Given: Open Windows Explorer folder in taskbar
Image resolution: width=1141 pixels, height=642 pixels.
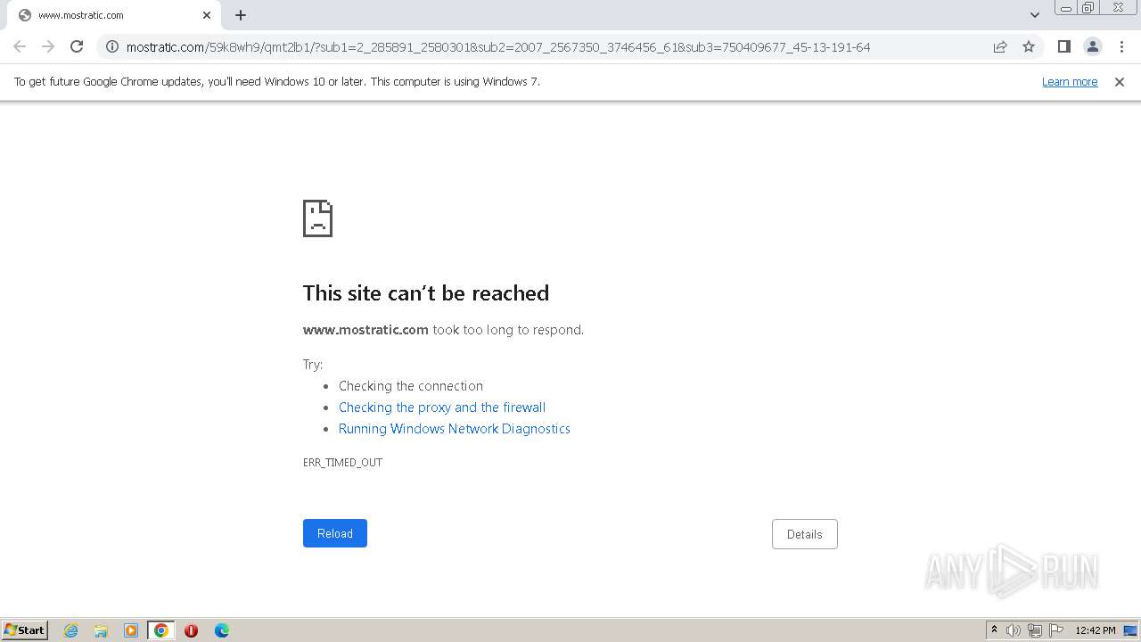Looking at the screenshot, I should (x=101, y=630).
